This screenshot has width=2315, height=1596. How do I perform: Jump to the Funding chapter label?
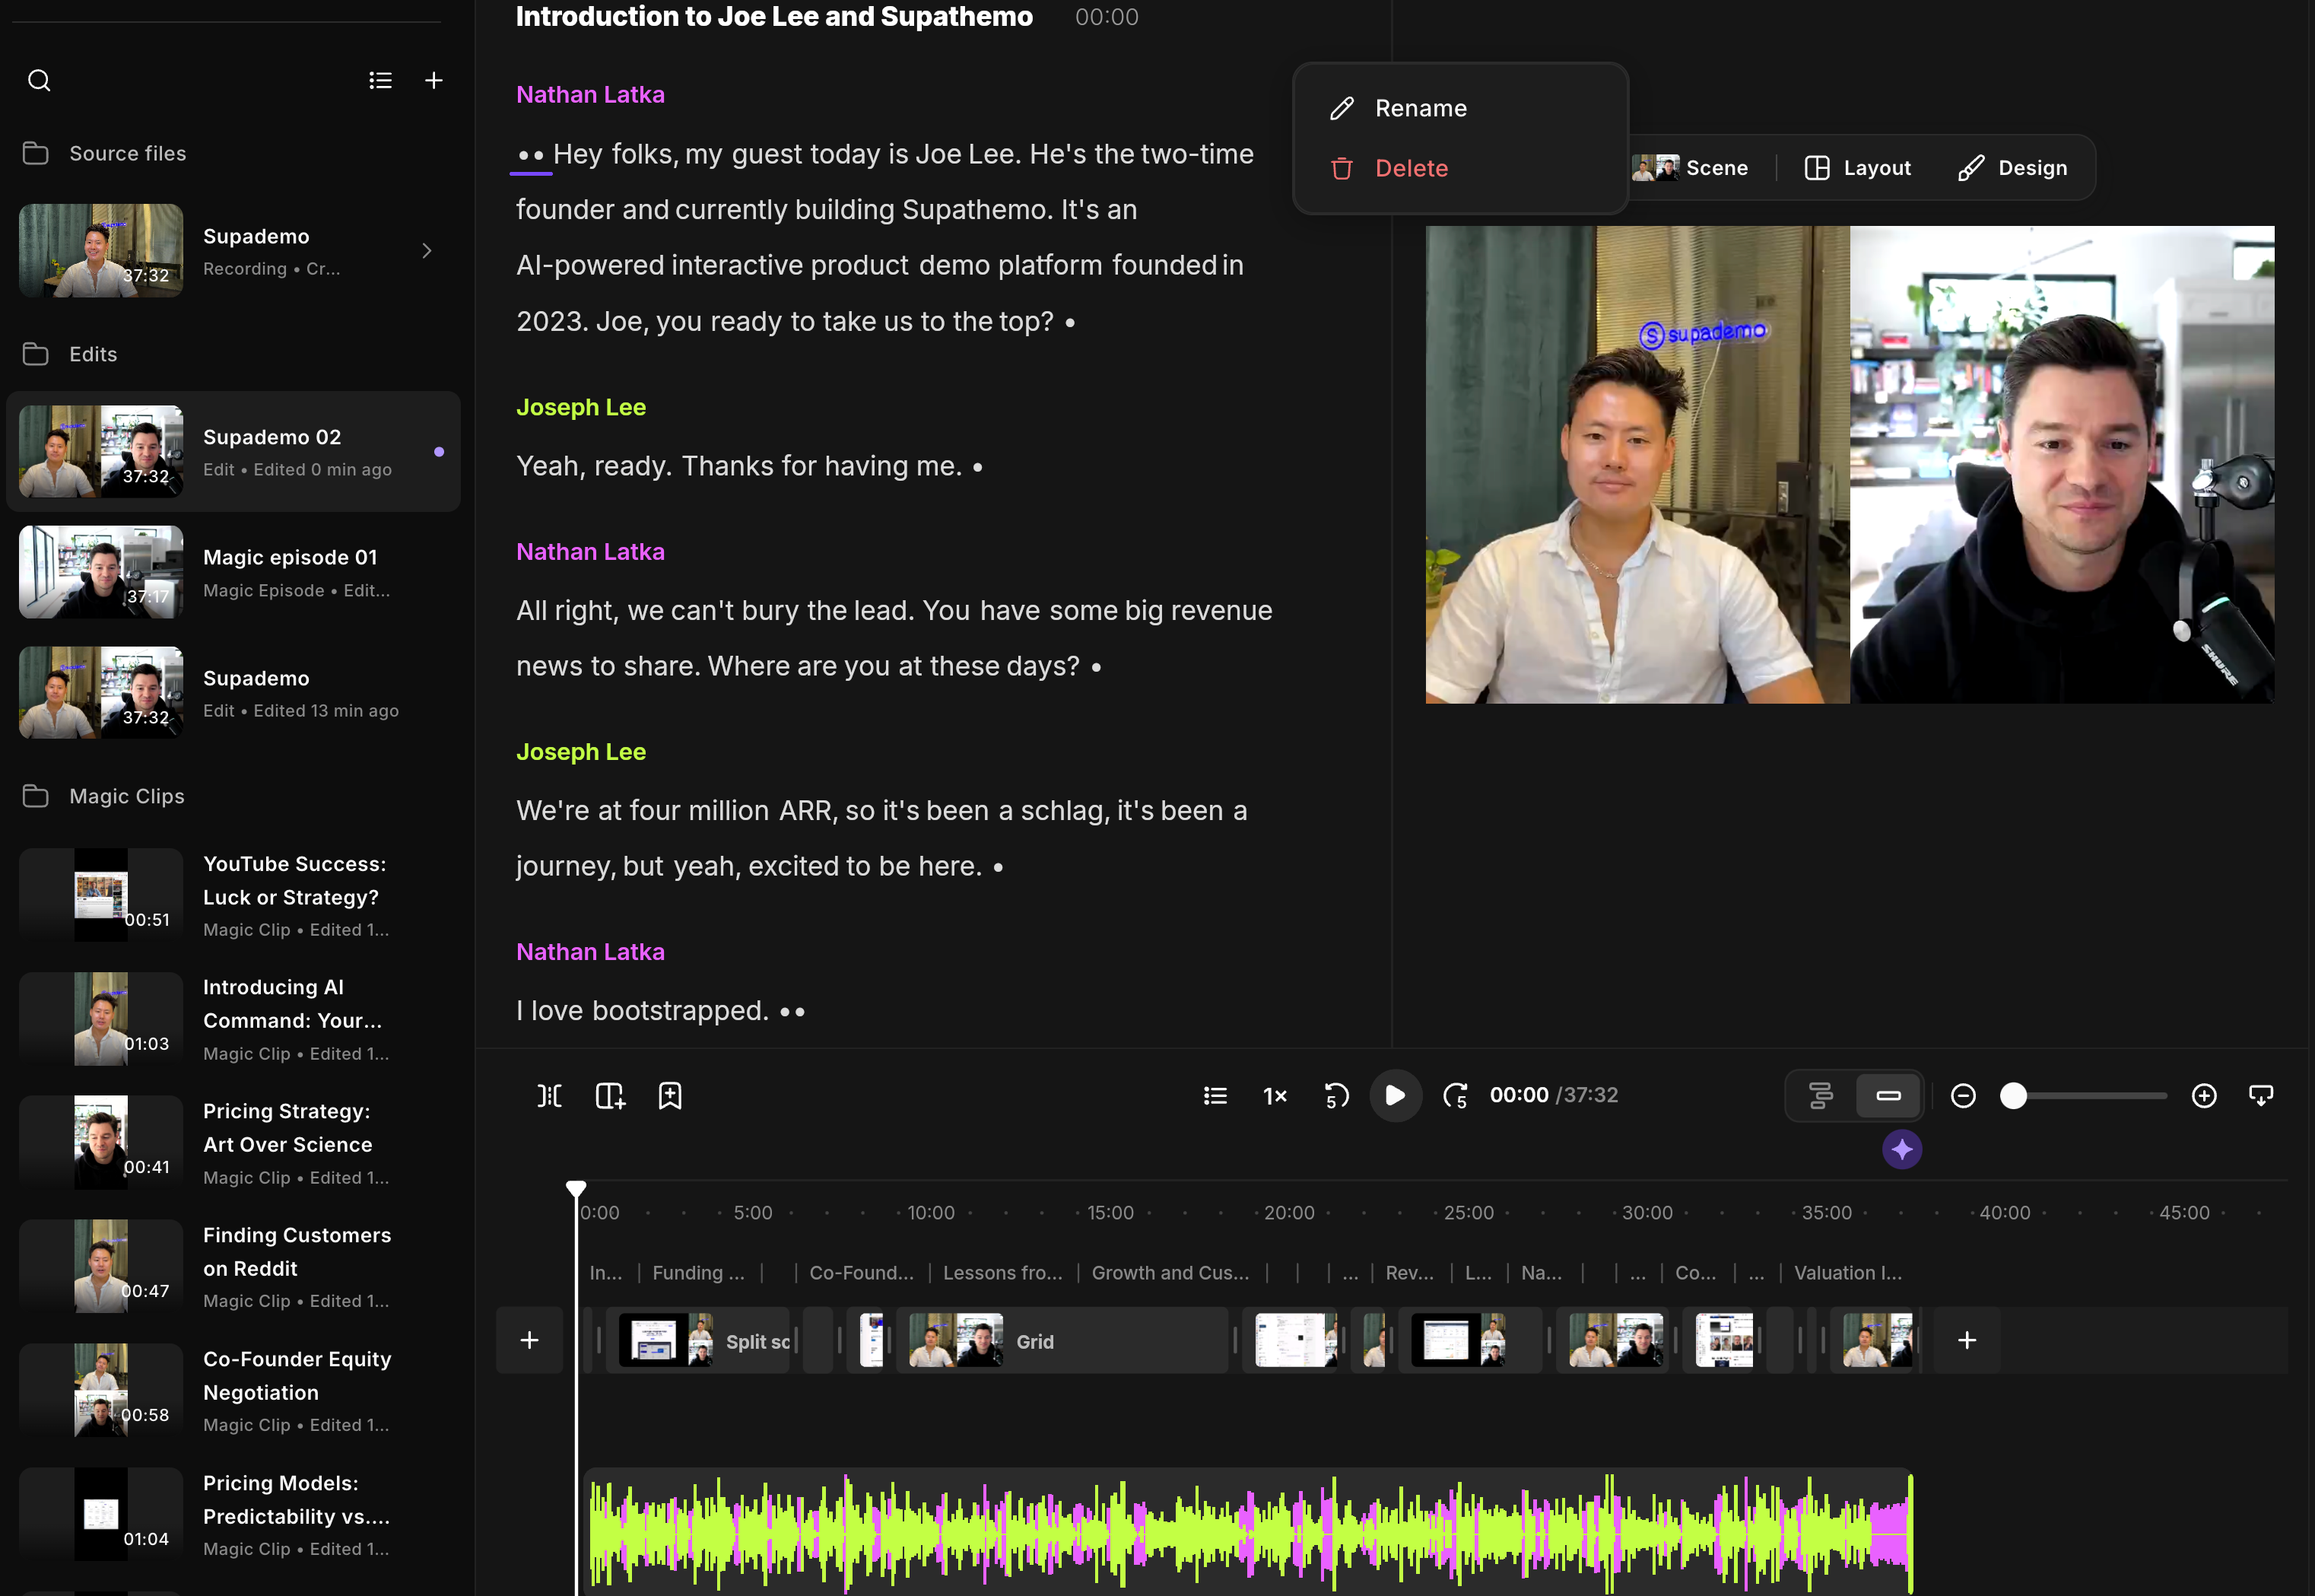tap(699, 1273)
